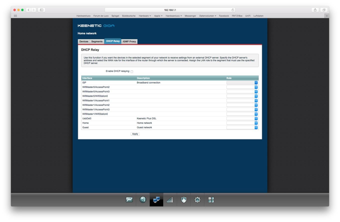Open the Luftdaten bookmark
The image size is (340, 222).
258,16
